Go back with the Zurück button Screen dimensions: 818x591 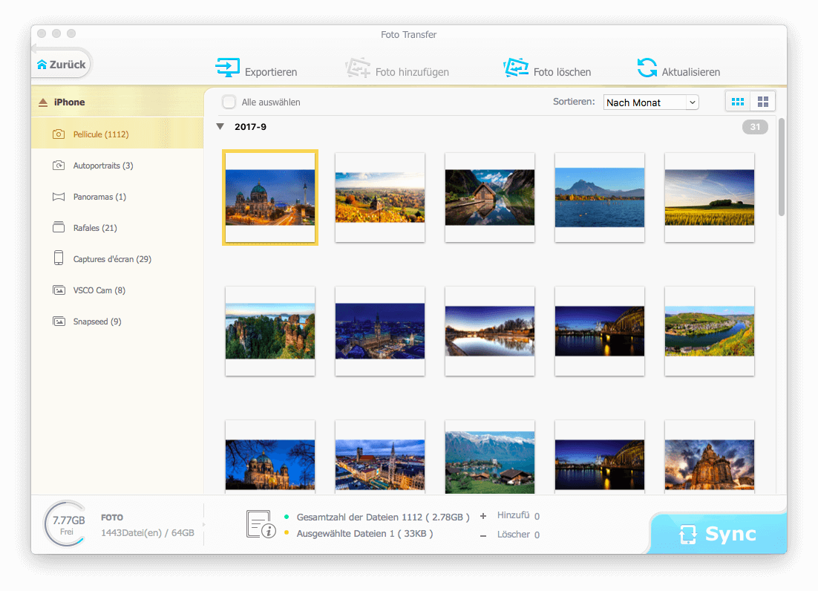tap(61, 65)
